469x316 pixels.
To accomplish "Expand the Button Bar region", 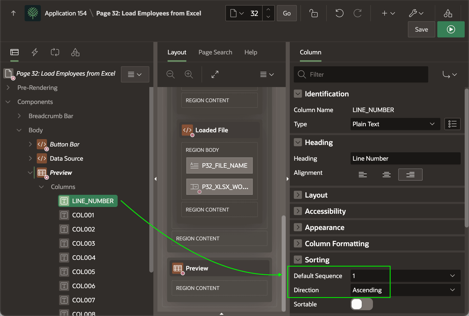I will point(30,144).
